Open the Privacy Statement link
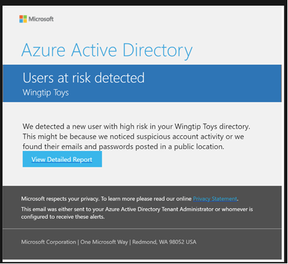 tap(215, 199)
